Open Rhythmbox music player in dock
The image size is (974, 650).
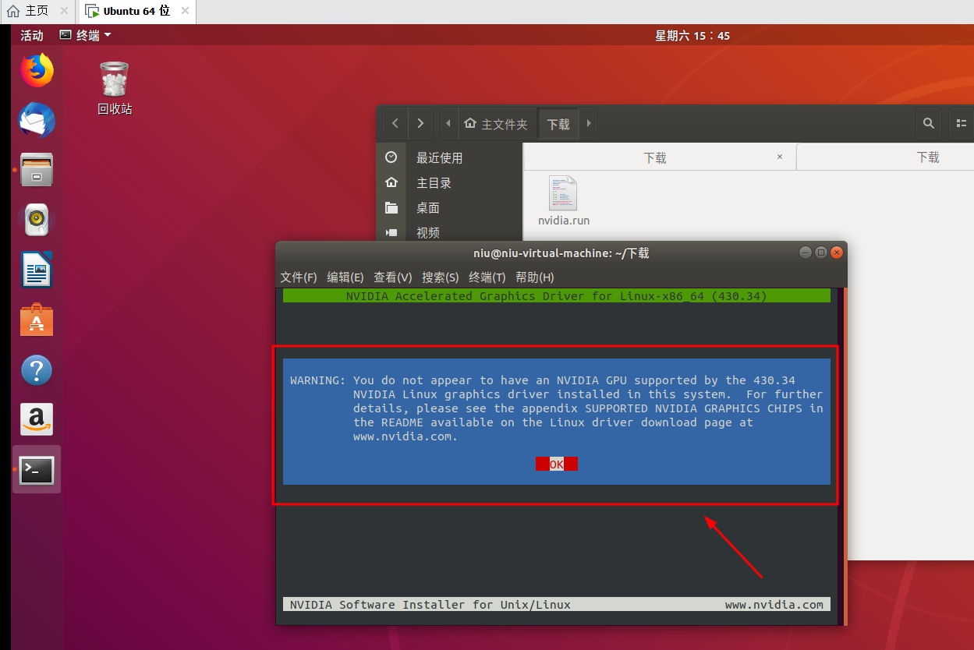(37, 220)
